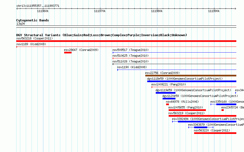Screen dimensions: 244x152
Task: Open the esv28647 (Conrad2009) label
Action: point(81,50)
